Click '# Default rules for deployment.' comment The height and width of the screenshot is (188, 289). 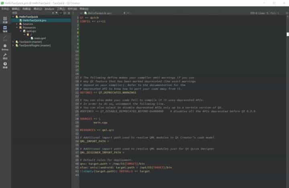tap(106, 160)
